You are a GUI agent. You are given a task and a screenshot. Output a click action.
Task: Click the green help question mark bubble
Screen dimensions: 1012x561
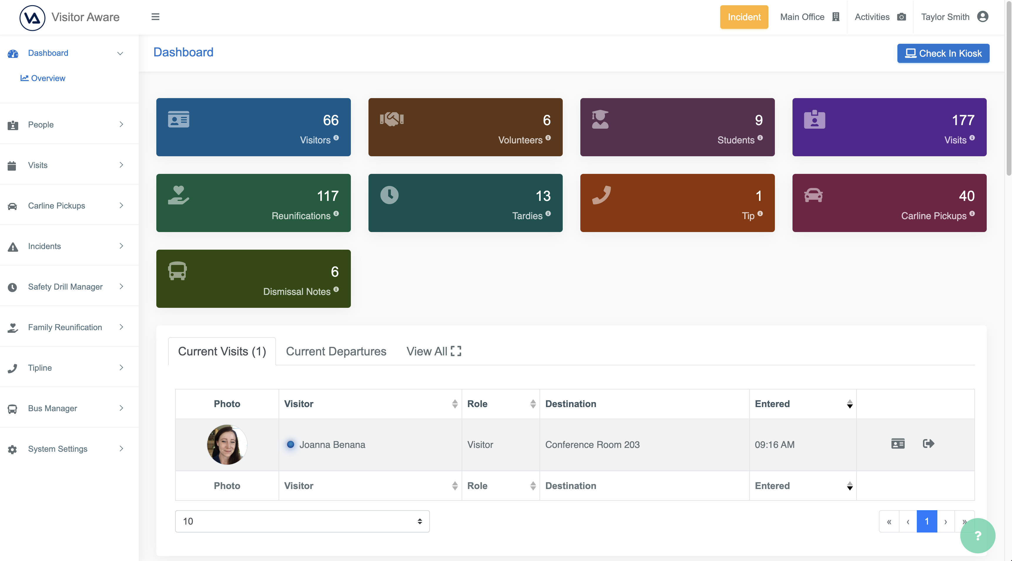tap(977, 535)
